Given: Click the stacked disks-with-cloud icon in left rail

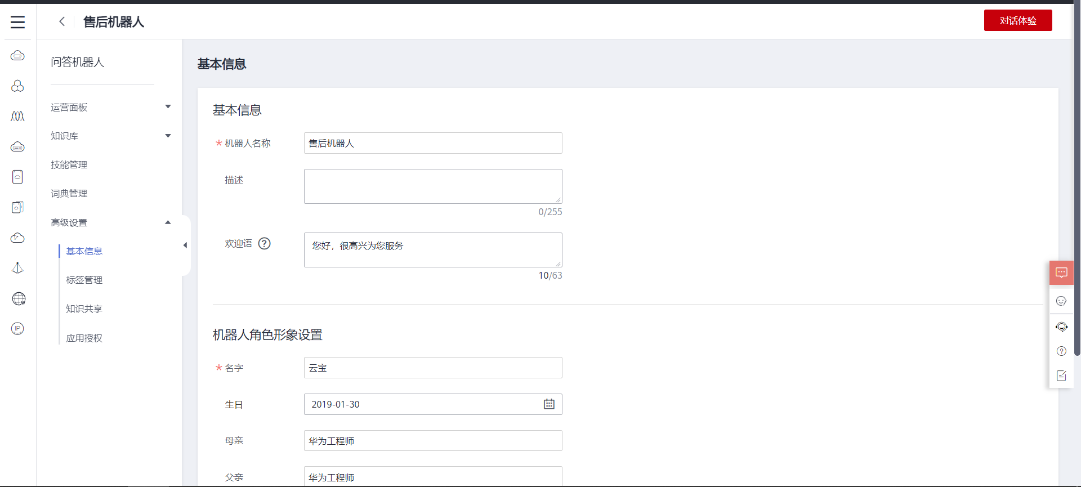Looking at the screenshot, I should click(x=17, y=207).
